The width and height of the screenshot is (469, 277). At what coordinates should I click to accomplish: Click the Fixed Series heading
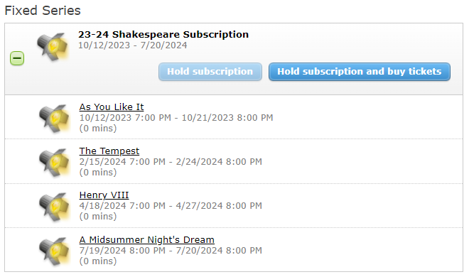[x=43, y=11]
